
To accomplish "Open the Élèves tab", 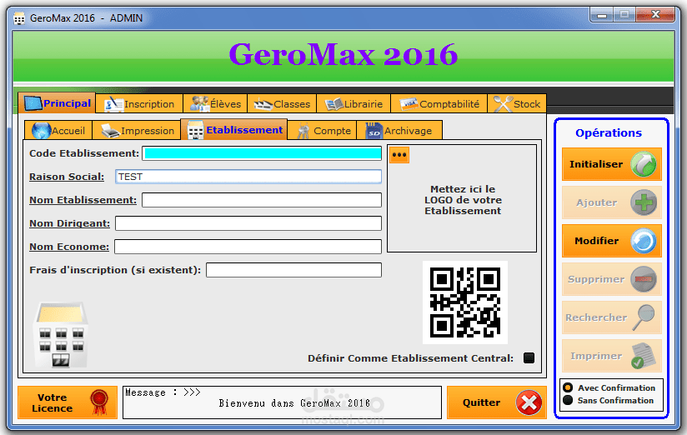I will (x=215, y=104).
